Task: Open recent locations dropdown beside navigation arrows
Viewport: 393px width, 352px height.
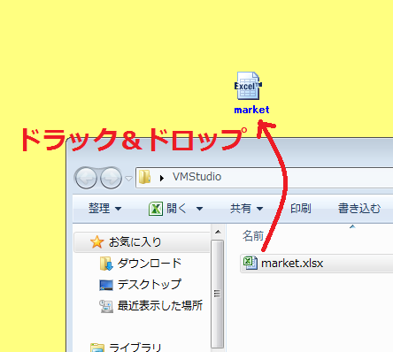Action: click(x=128, y=178)
